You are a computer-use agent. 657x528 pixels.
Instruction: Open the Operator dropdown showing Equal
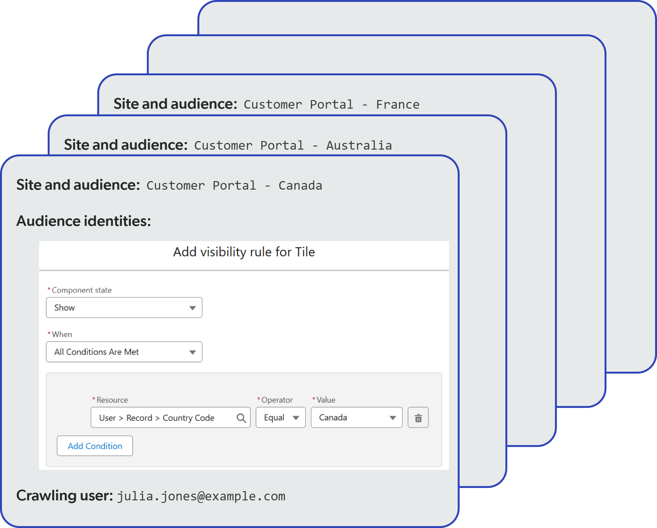pyautogui.click(x=280, y=417)
